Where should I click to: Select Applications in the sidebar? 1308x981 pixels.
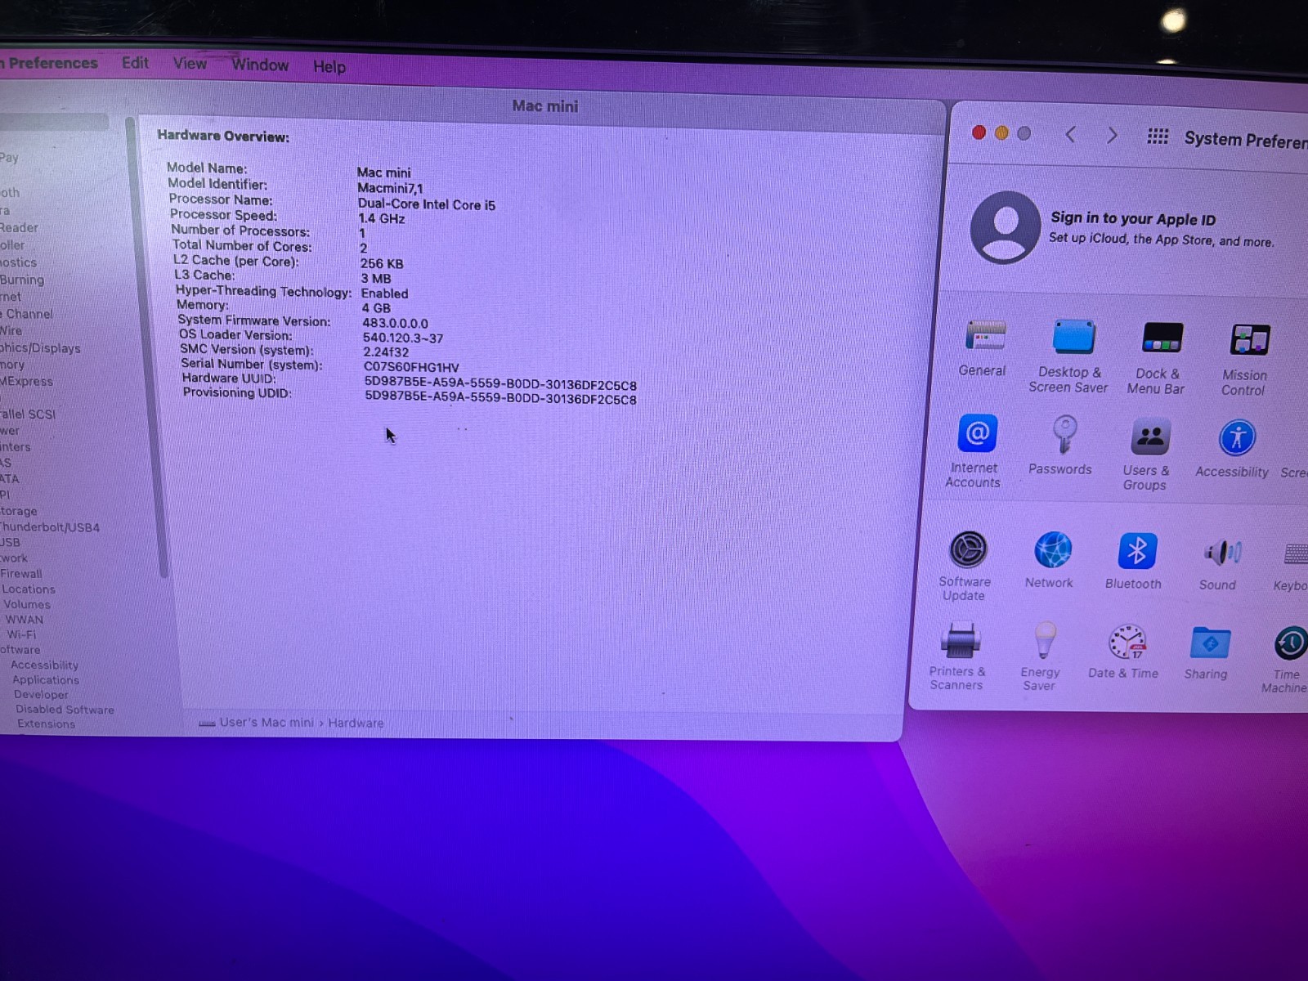click(46, 680)
